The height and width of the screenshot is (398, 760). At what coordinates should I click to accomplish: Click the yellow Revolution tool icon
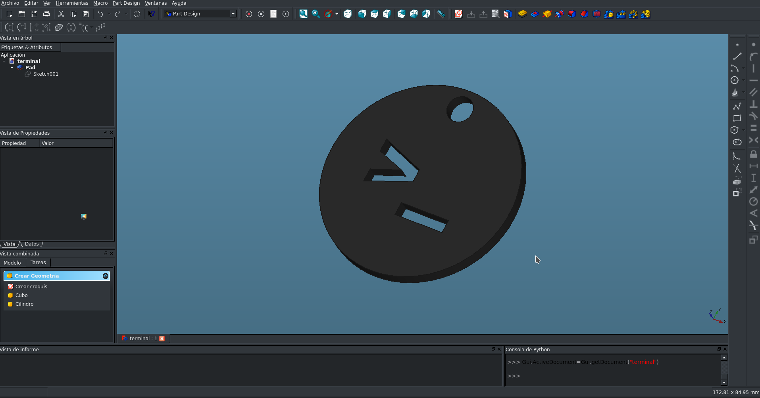click(x=547, y=14)
